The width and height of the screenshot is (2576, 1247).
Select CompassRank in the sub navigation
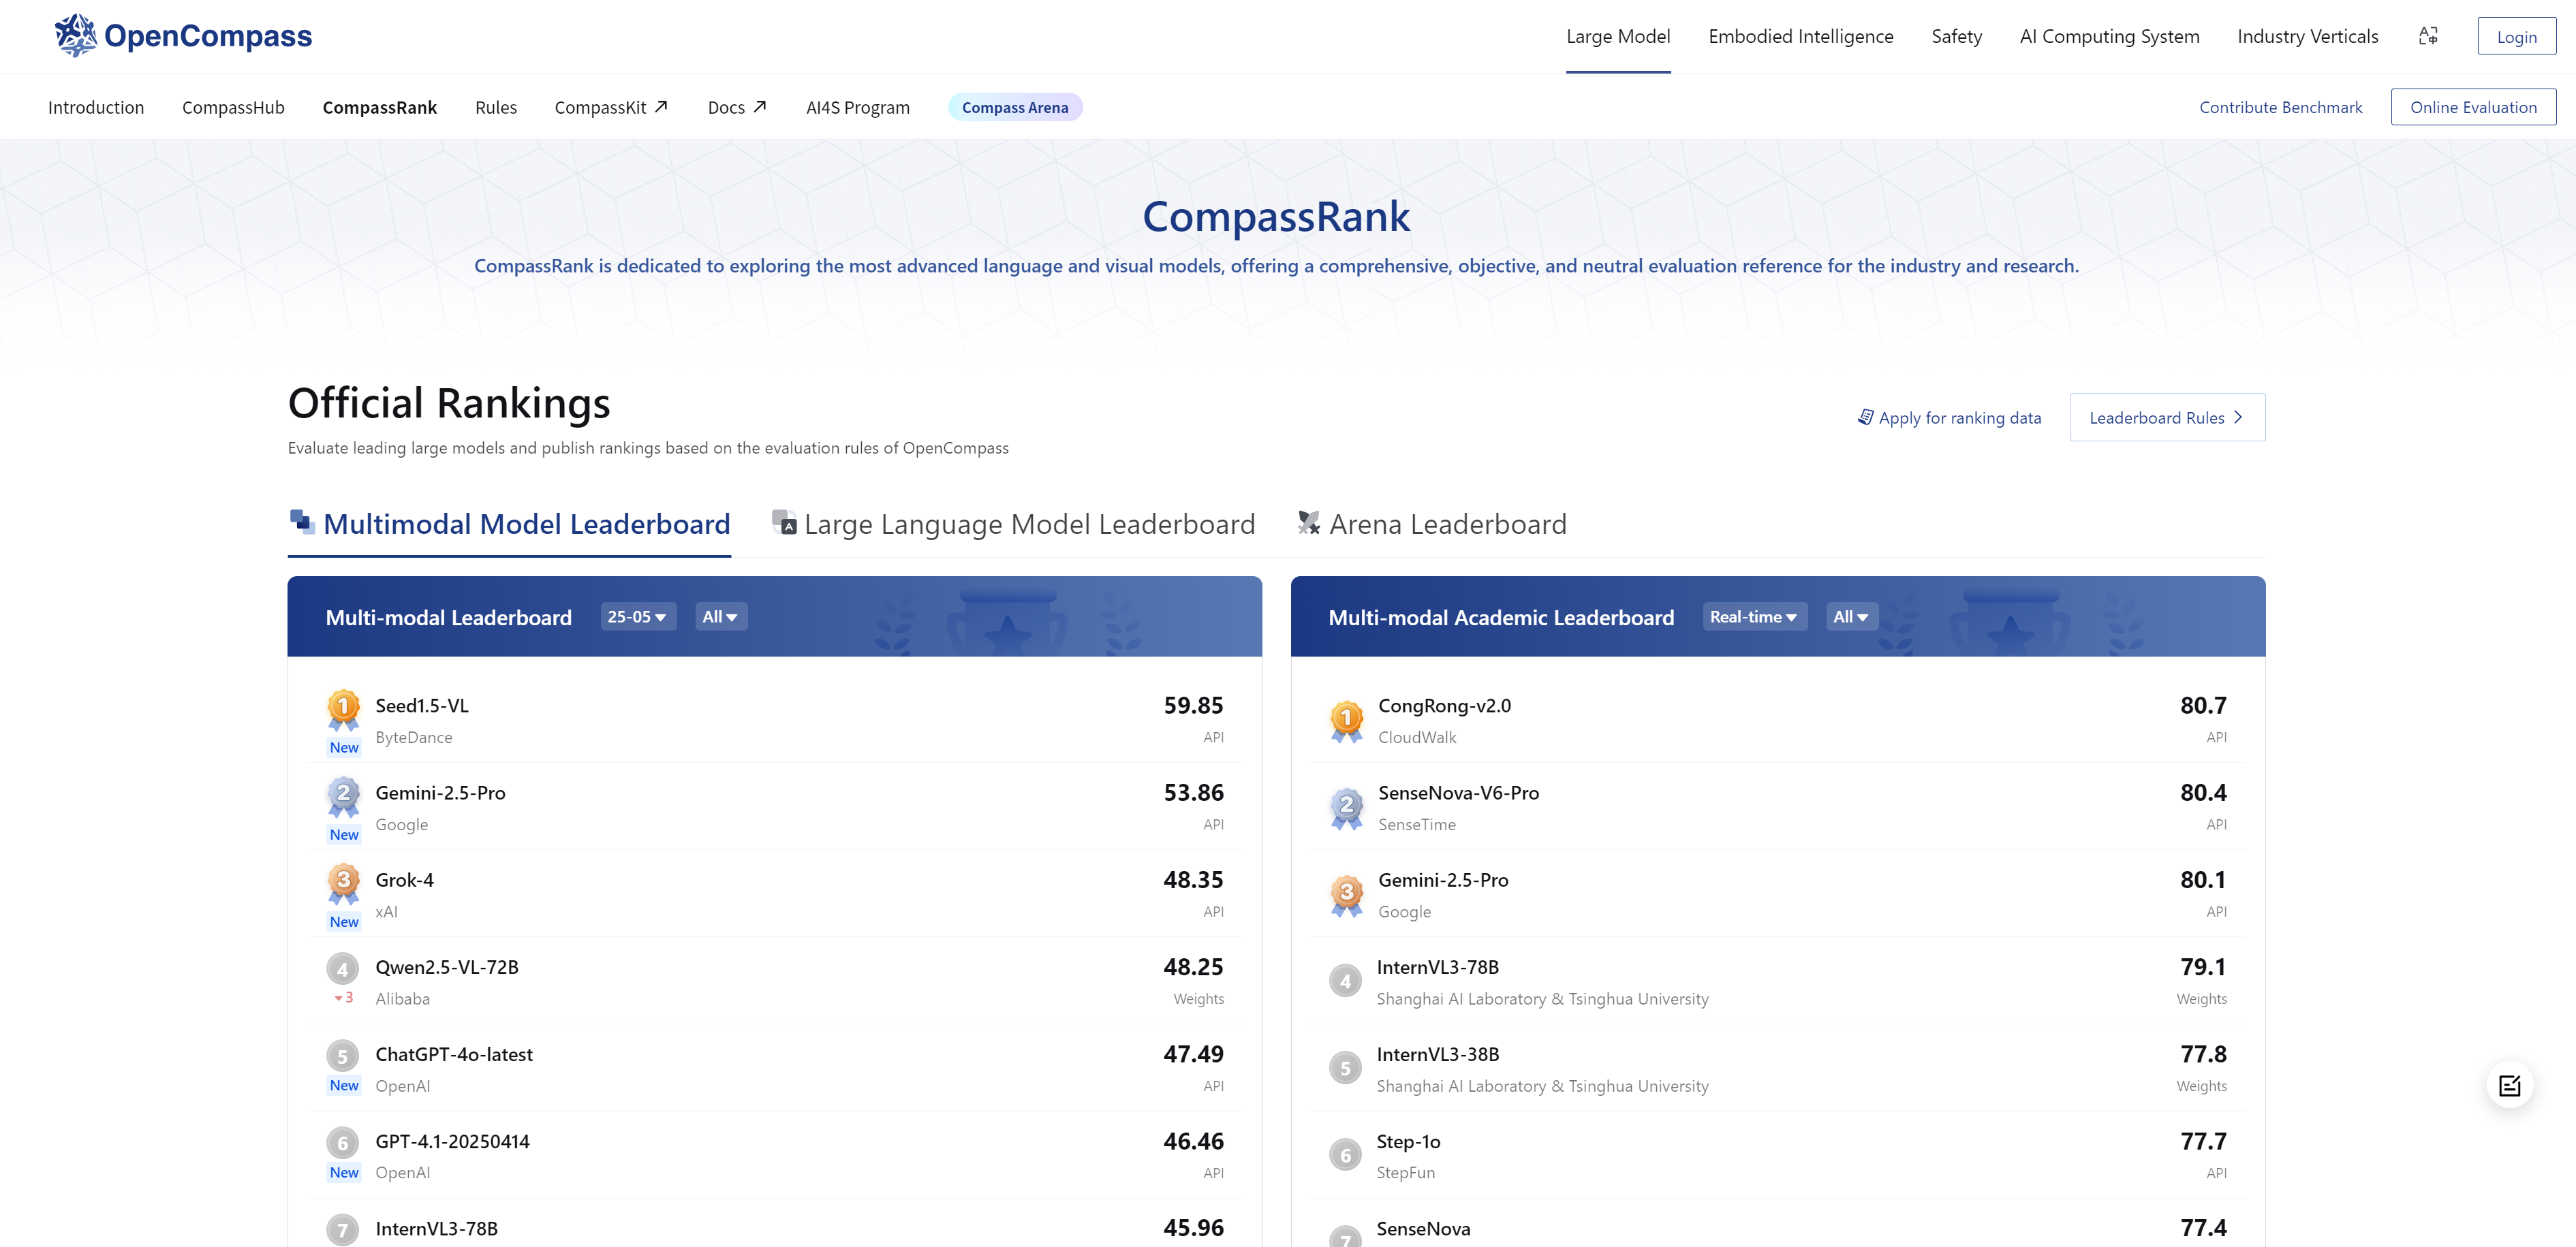coord(379,107)
